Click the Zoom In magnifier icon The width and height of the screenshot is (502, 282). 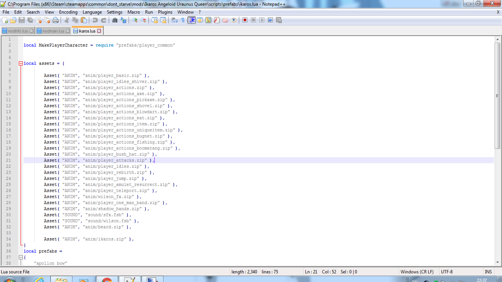[x=135, y=20]
